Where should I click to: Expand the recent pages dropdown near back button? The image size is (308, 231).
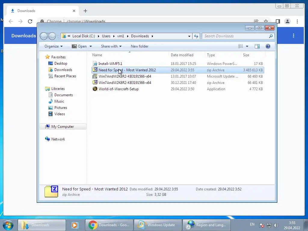click(x=58, y=36)
